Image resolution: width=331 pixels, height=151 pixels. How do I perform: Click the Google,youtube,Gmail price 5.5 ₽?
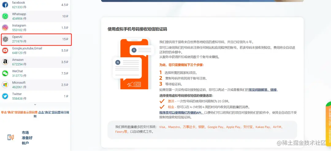[65, 50]
